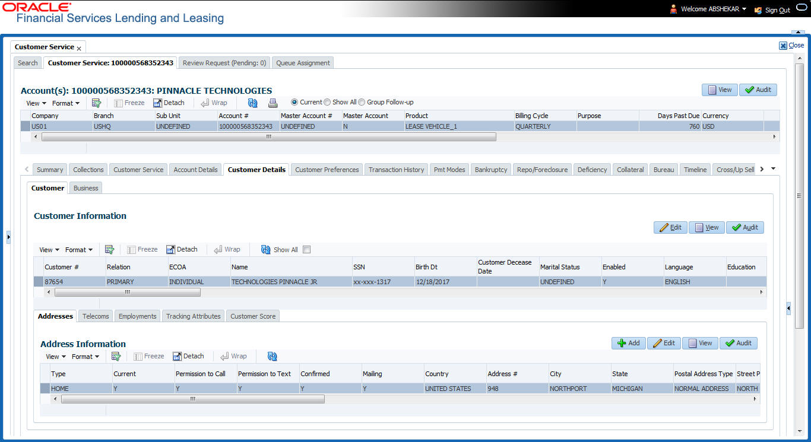Click the printer icon in Accounts toolbar
This screenshot has height=442, width=811.
pyautogui.click(x=273, y=103)
